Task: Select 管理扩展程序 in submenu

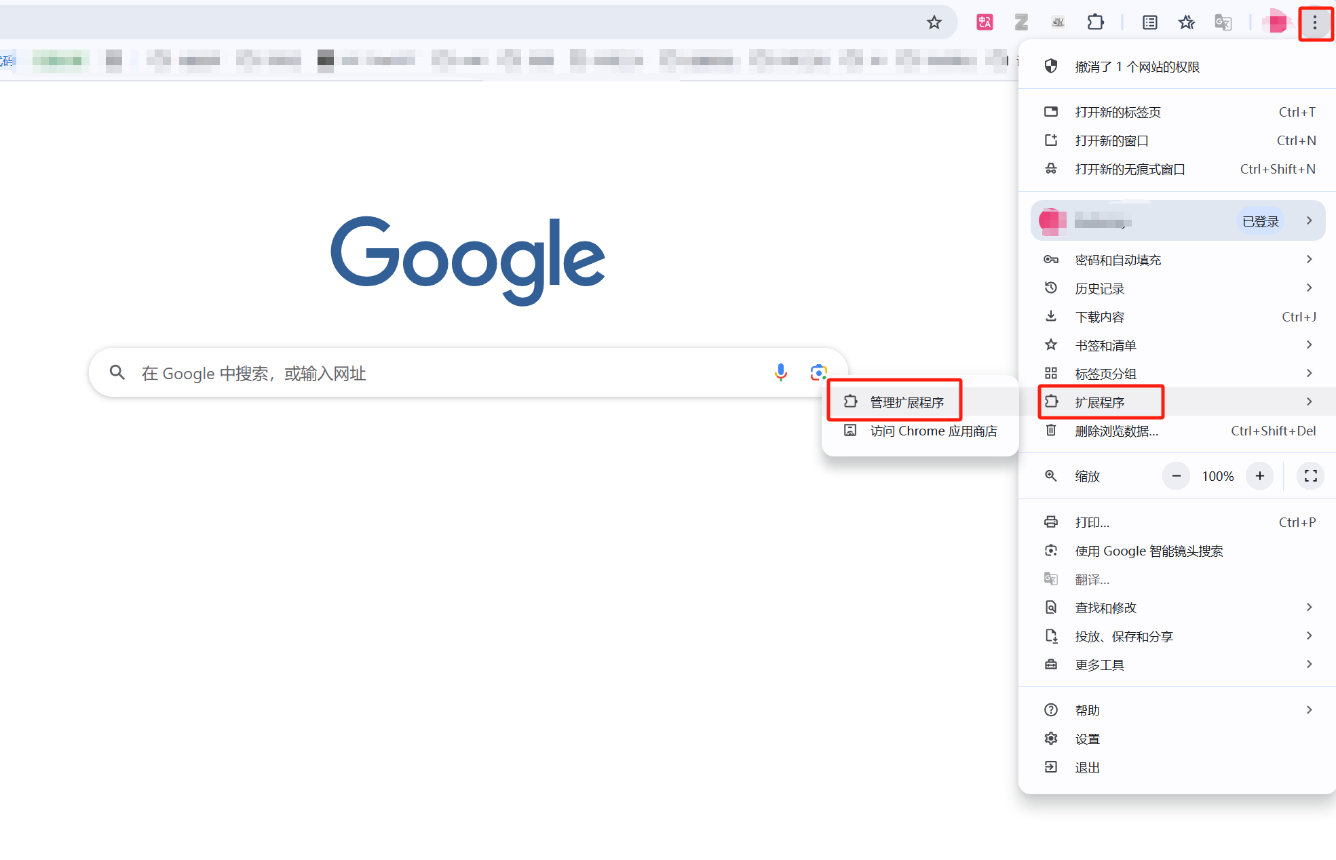Action: 906,402
